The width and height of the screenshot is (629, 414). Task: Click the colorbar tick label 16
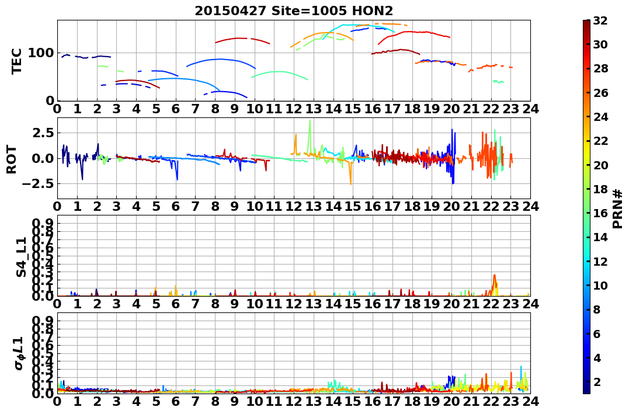click(600, 213)
